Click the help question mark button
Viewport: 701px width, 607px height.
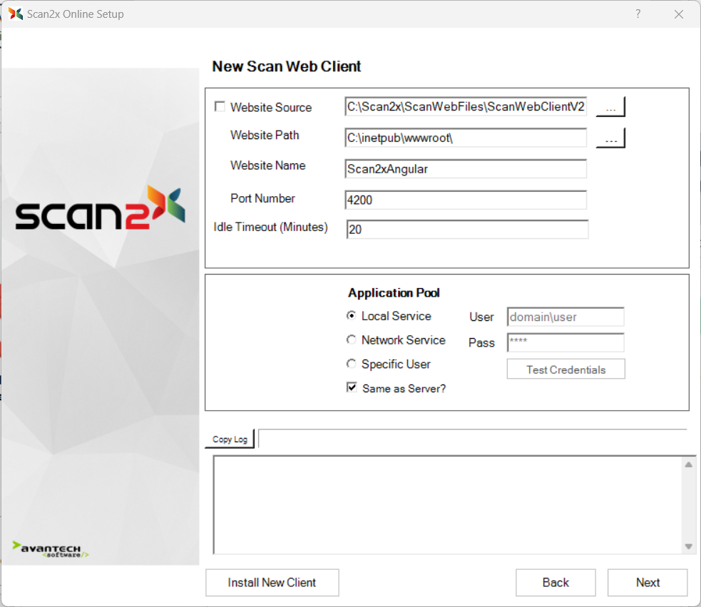point(638,14)
